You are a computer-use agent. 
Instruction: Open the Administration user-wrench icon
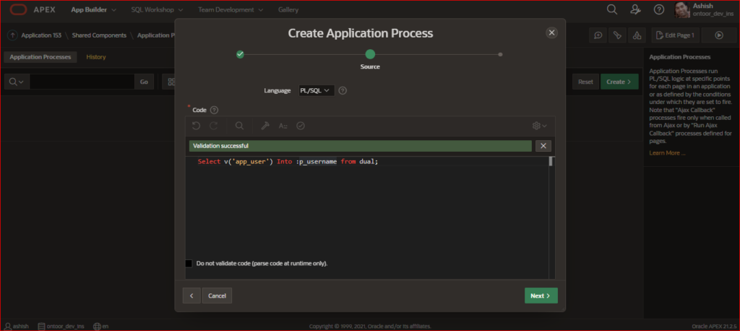tap(635, 10)
